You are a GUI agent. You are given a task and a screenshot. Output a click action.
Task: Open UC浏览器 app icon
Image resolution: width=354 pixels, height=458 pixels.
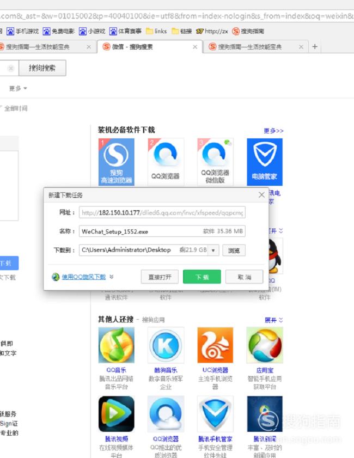tap(215, 345)
